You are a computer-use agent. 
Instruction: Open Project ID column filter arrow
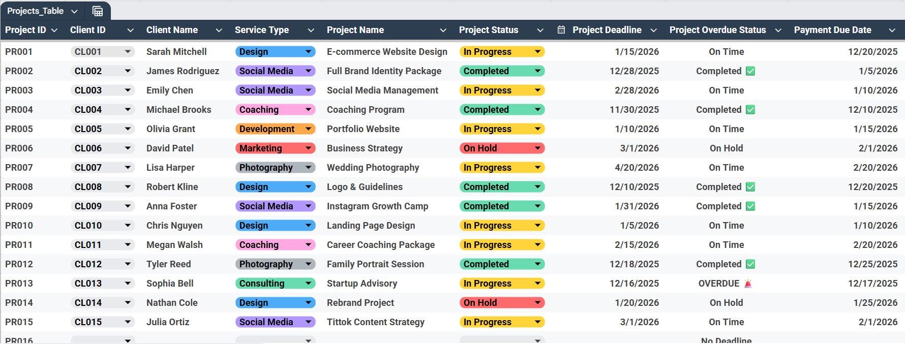pyautogui.click(x=54, y=30)
